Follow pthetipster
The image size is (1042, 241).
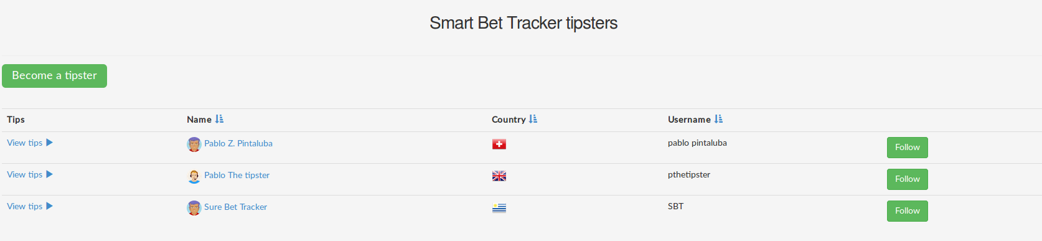pos(907,179)
